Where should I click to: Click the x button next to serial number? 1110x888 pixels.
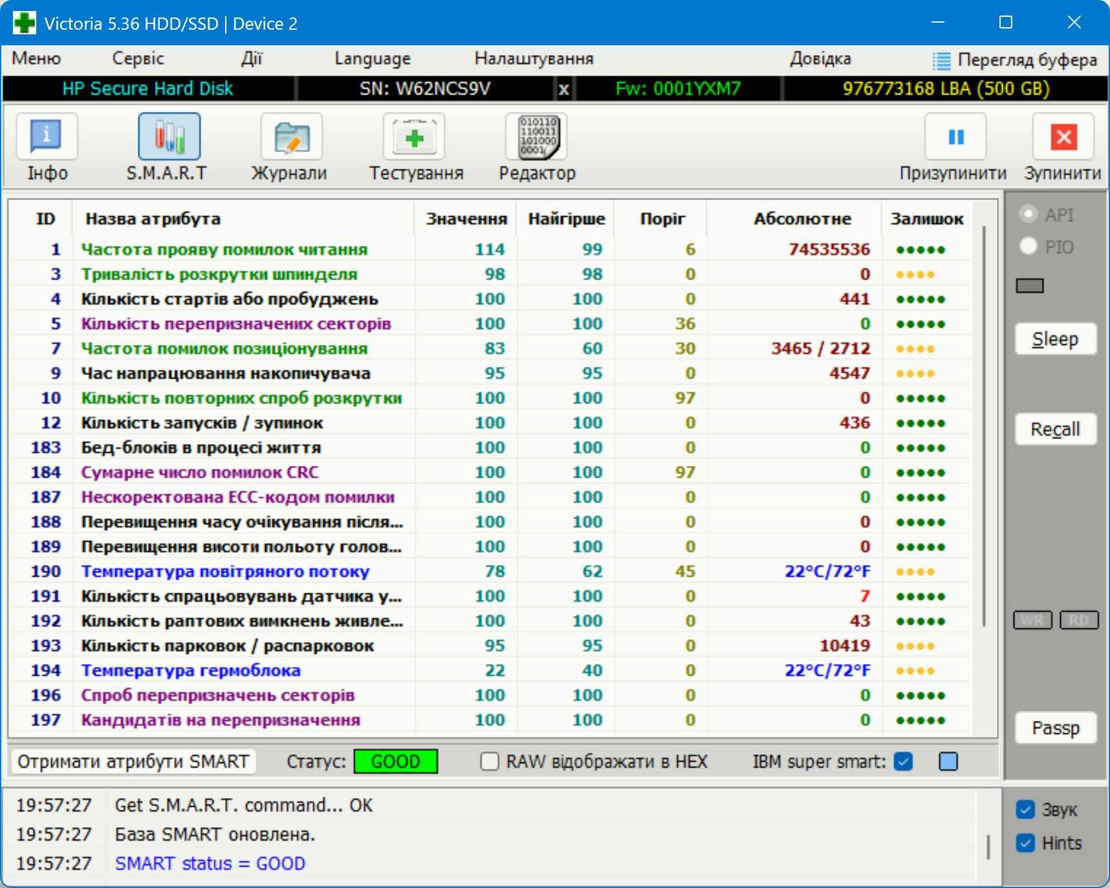pyautogui.click(x=563, y=89)
